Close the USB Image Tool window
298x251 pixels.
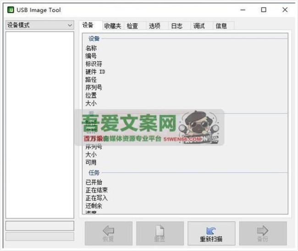click(x=285, y=10)
